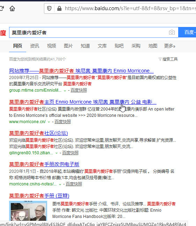The width and height of the screenshot is (196, 226).
Task: Open 莫里康内爱好者主页 Ennio Morricone result
Action: pos(83,102)
